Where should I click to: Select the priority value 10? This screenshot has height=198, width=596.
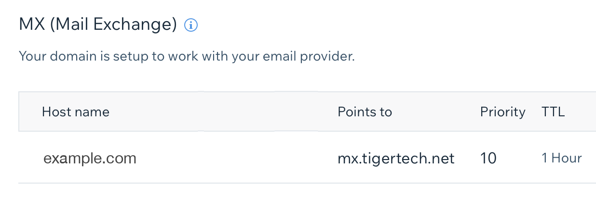click(488, 158)
